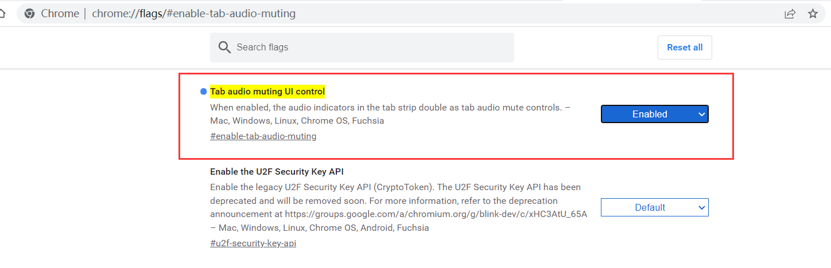Click the chevron arrow on the Default dropdown
The image size is (831, 268).
[x=701, y=207]
